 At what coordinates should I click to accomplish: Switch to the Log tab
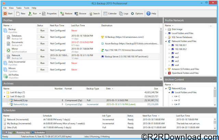click(8, 132)
